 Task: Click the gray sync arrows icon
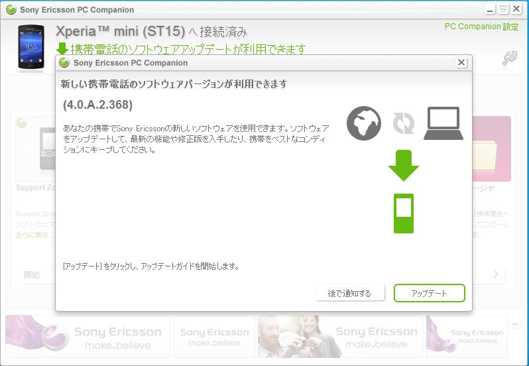click(403, 123)
